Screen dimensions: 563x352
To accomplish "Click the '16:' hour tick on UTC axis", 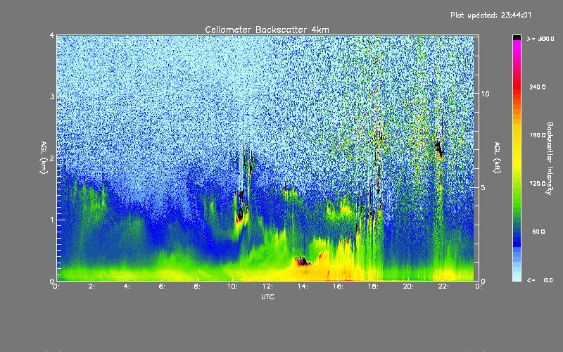I will coord(339,287).
